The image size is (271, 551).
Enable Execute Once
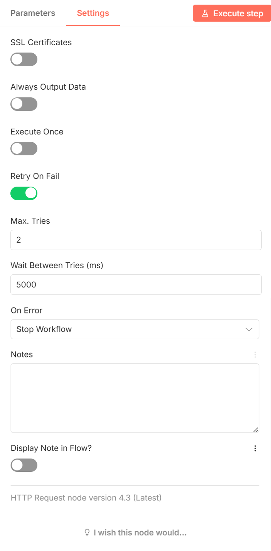point(24,148)
